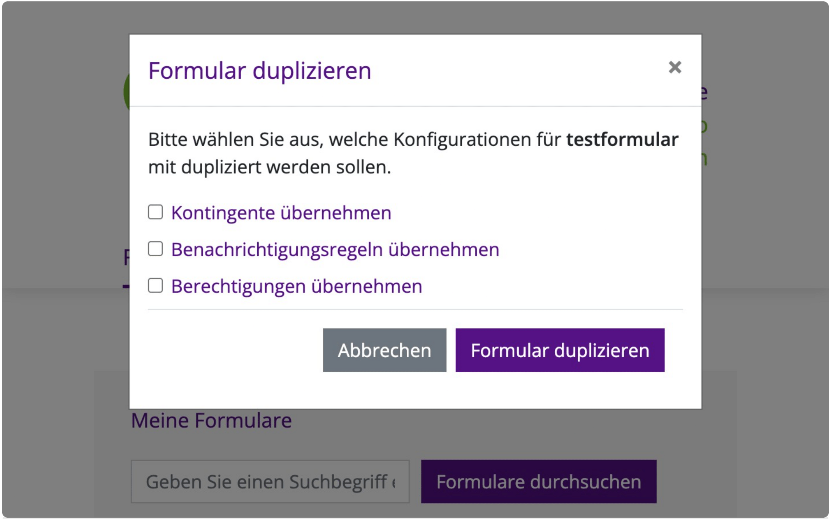This screenshot has width=831, height=519.
Task: Click the bold testformular name
Action: pyautogui.click(x=622, y=139)
